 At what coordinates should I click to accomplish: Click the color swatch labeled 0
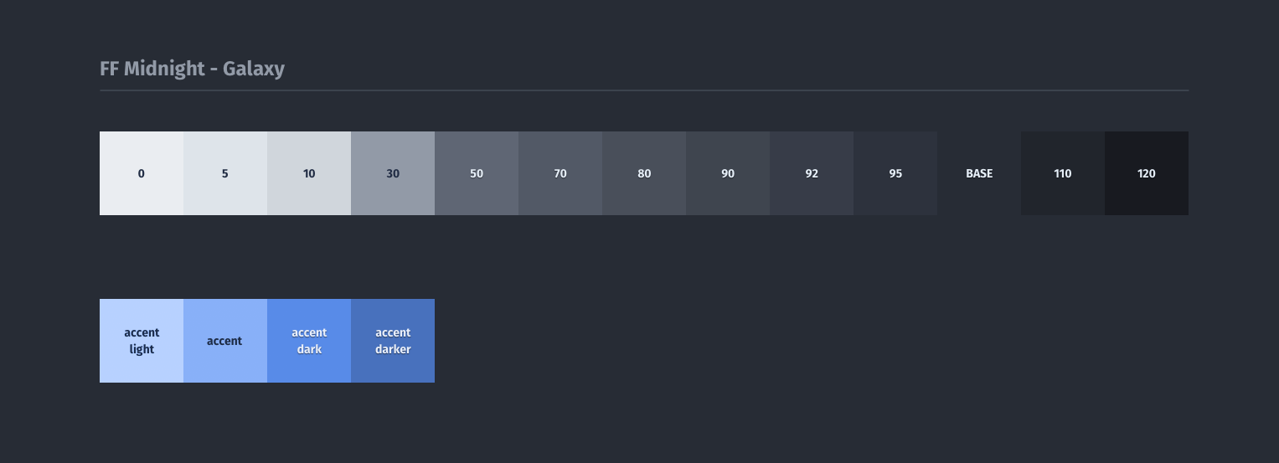click(x=142, y=173)
